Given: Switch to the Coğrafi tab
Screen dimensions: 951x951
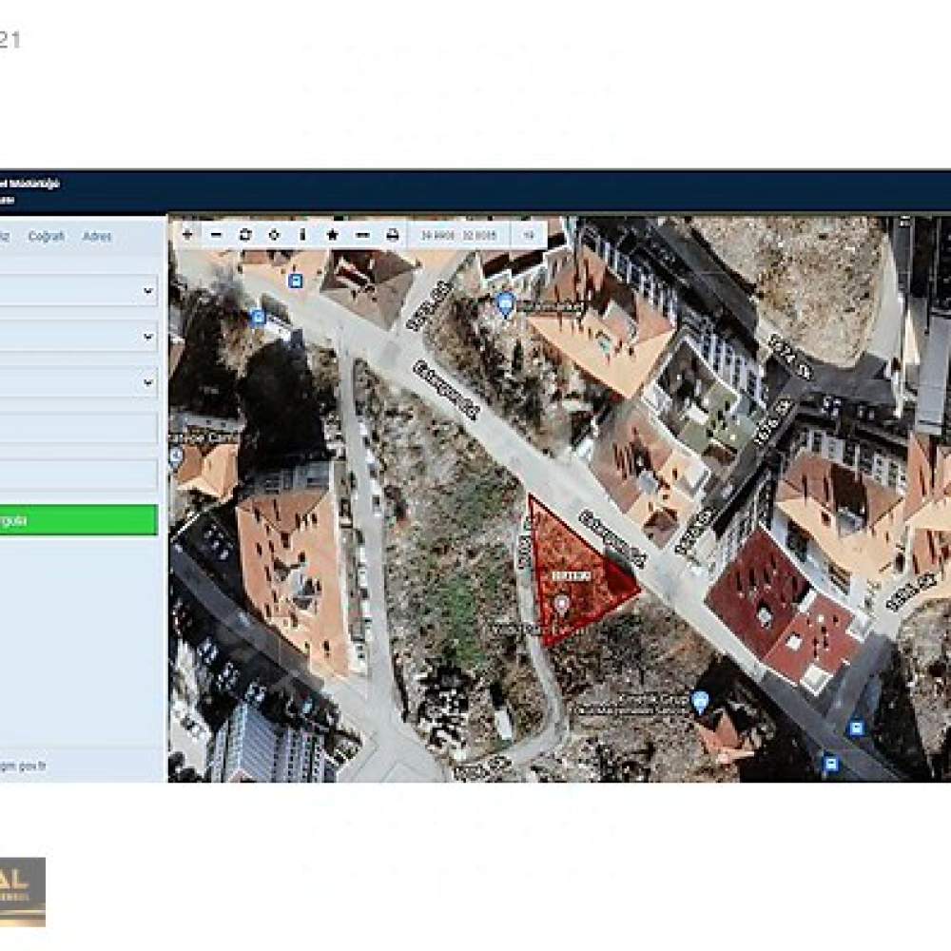Looking at the screenshot, I should coord(46,236).
